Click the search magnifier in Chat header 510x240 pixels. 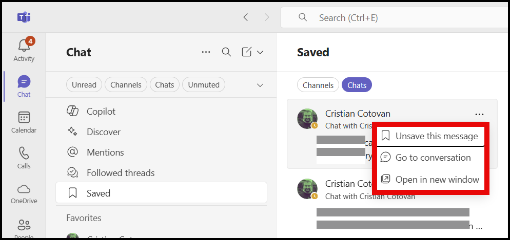226,52
